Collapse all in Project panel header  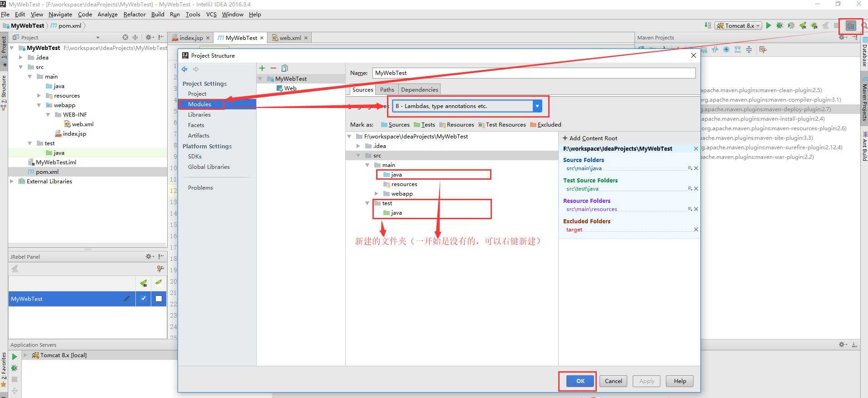click(135, 37)
